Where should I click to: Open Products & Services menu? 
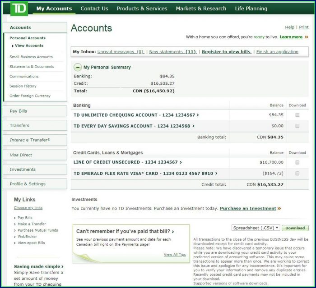(142, 9)
